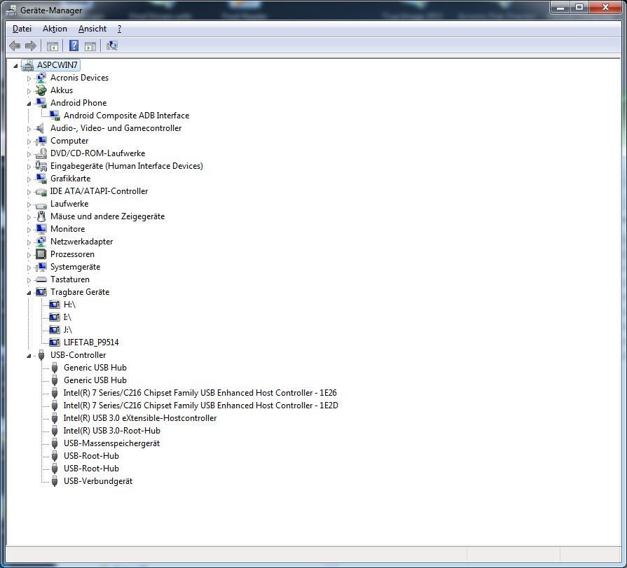Click the show/hide action pane toolbar icon
This screenshot has width=627, height=568.
(x=90, y=46)
